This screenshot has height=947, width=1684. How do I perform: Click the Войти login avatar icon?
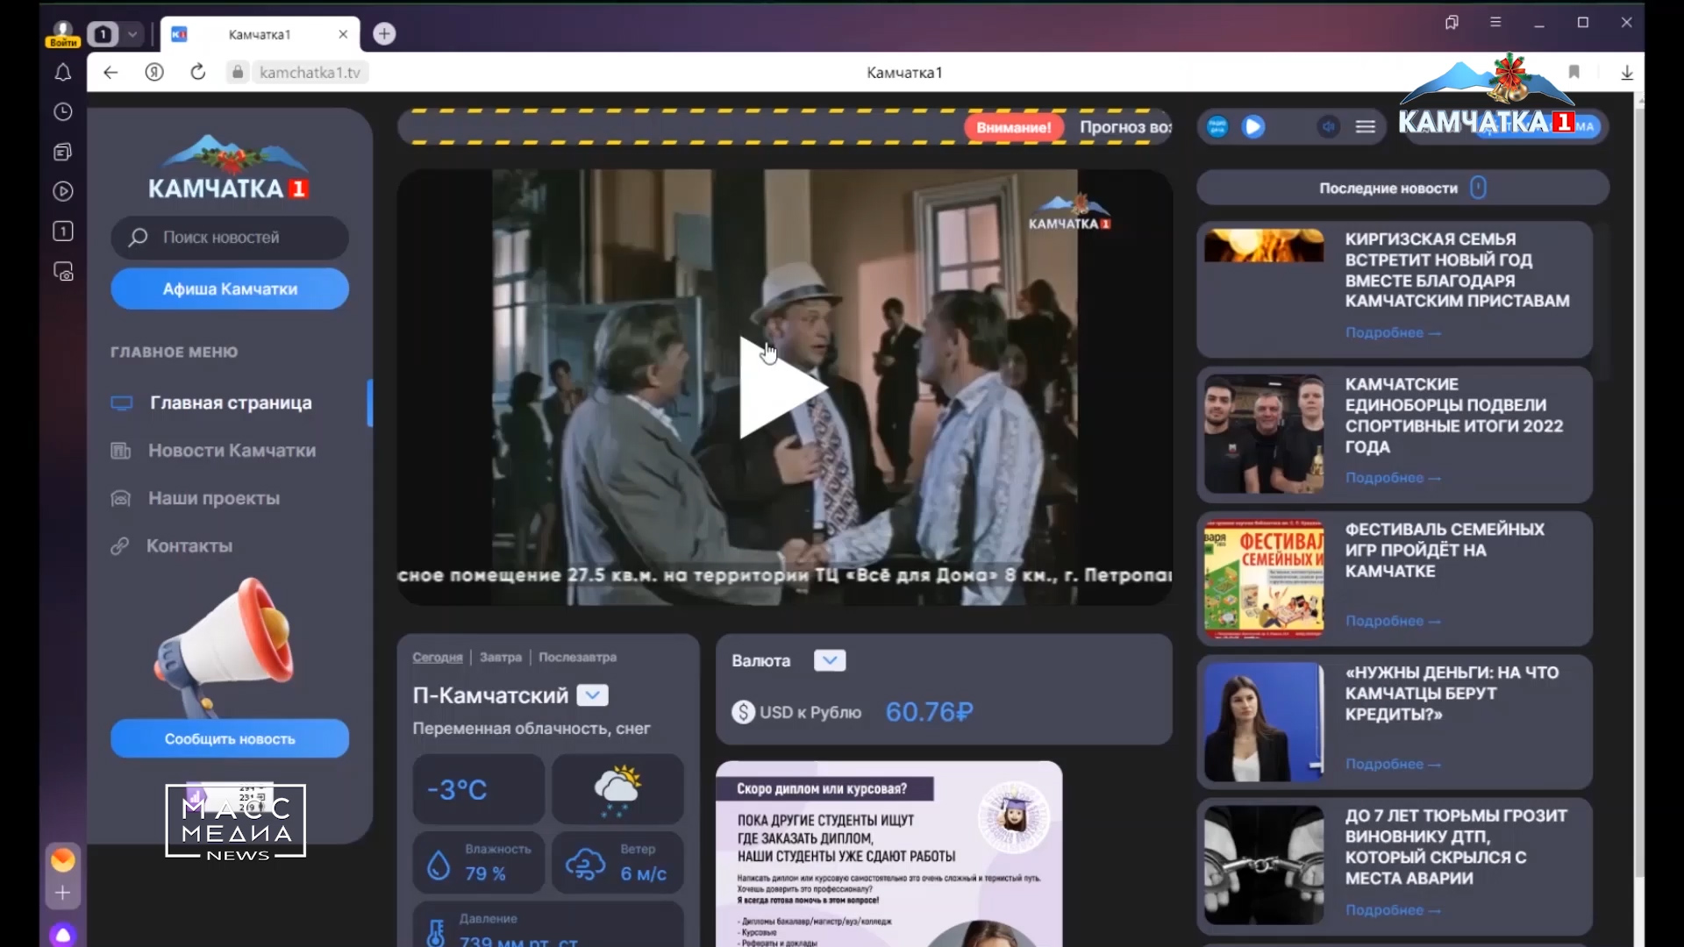point(63,33)
